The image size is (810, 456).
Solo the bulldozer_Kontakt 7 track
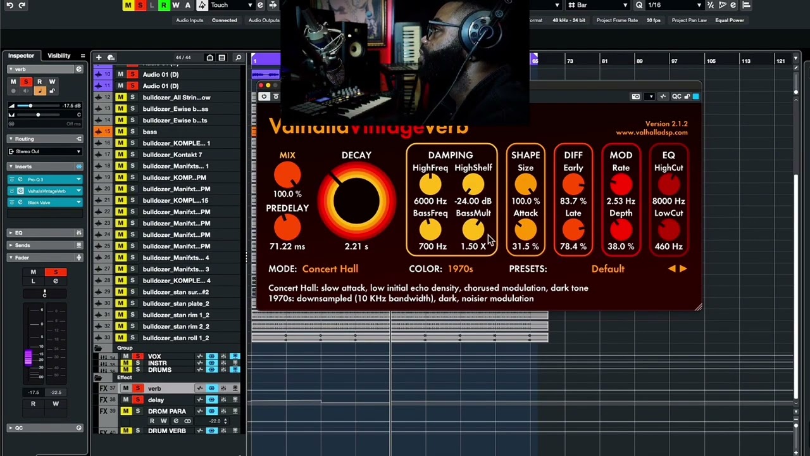132,155
